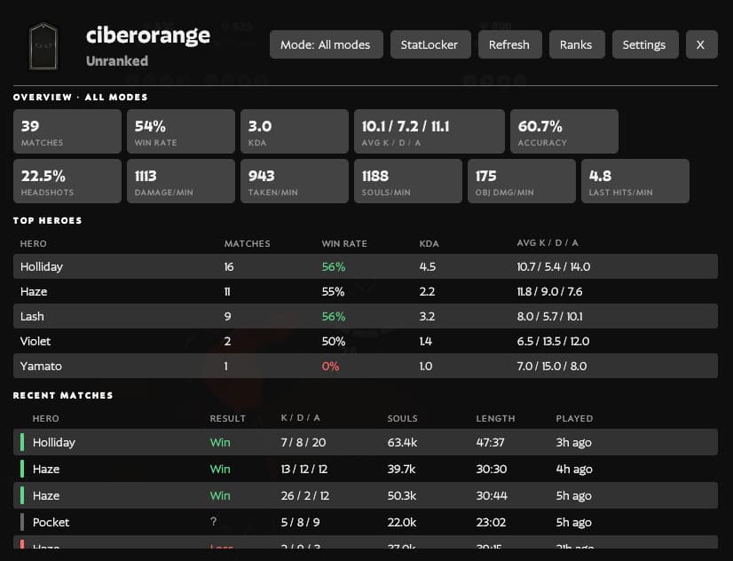Click the Top Heroes WIN RATE column header
This screenshot has width=733, height=561.
(344, 243)
